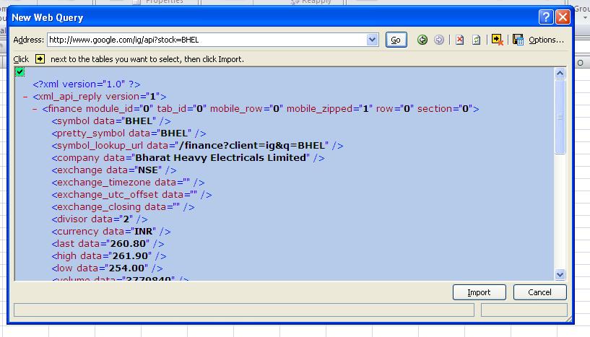This screenshot has height=337, width=590.
Task: Click the Forward navigation arrow icon
Action: coord(439,40)
